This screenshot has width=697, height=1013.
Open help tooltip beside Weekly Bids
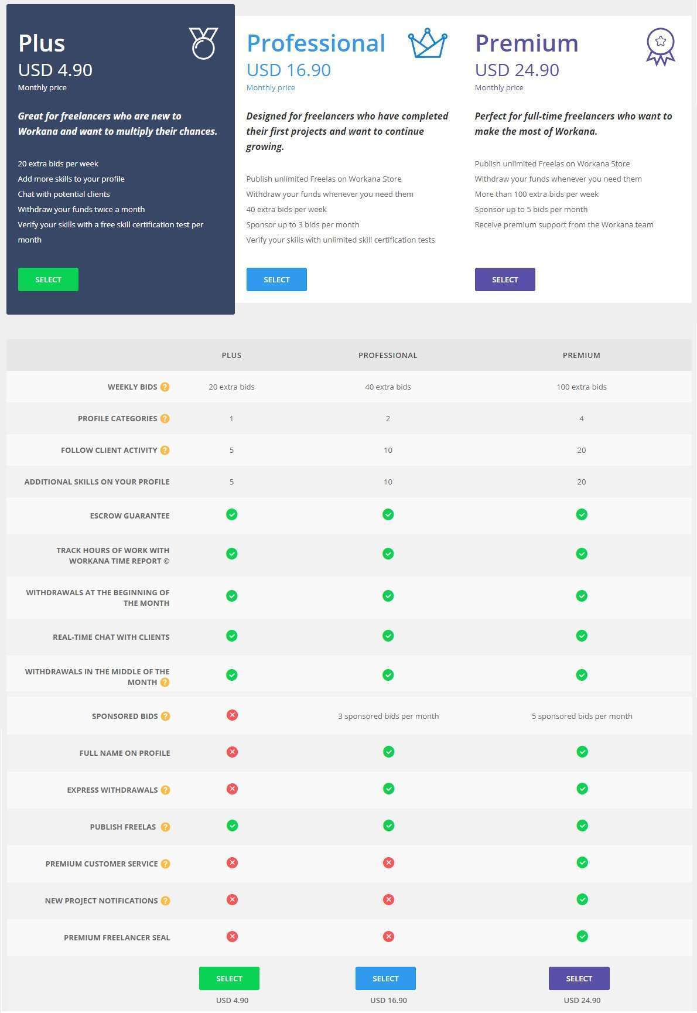click(x=165, y=387)
